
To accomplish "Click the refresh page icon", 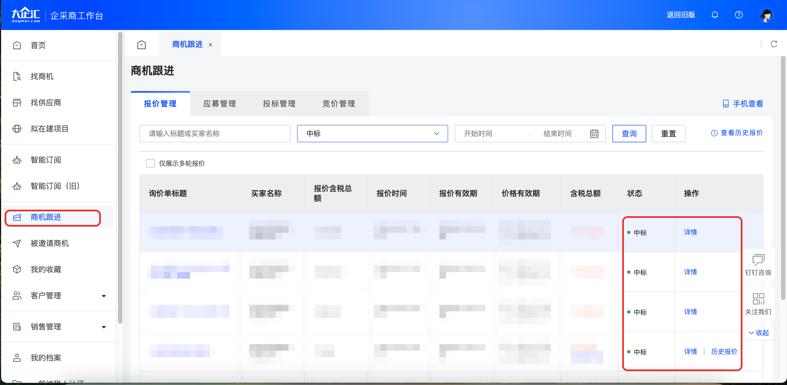I will (x=774, y=44).
